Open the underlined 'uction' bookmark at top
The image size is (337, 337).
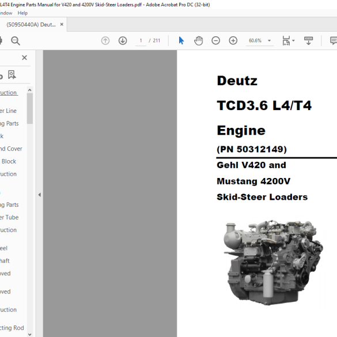pyautogui.click(x=9, y=93)
